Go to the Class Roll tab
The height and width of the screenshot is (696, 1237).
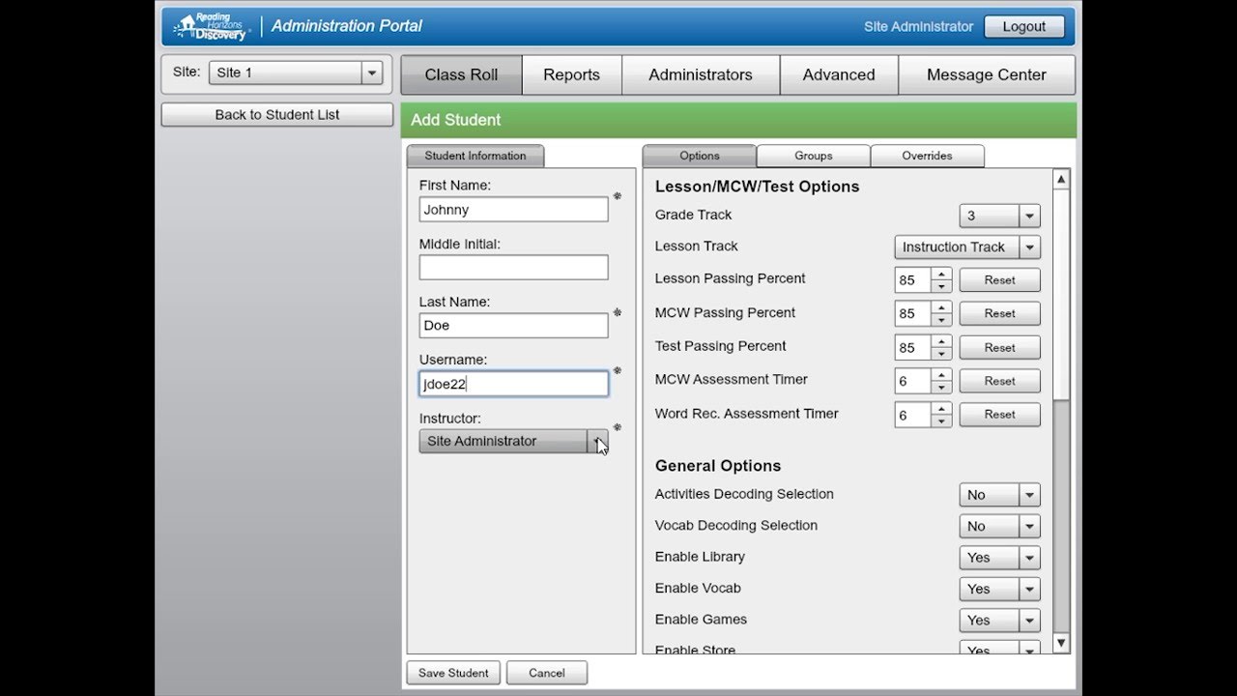click(461, 74)
